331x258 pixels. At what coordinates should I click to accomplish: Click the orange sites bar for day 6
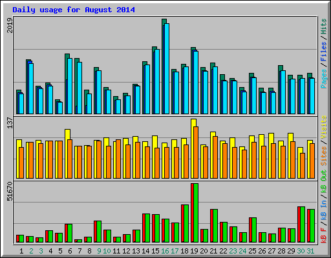[70, 159]
